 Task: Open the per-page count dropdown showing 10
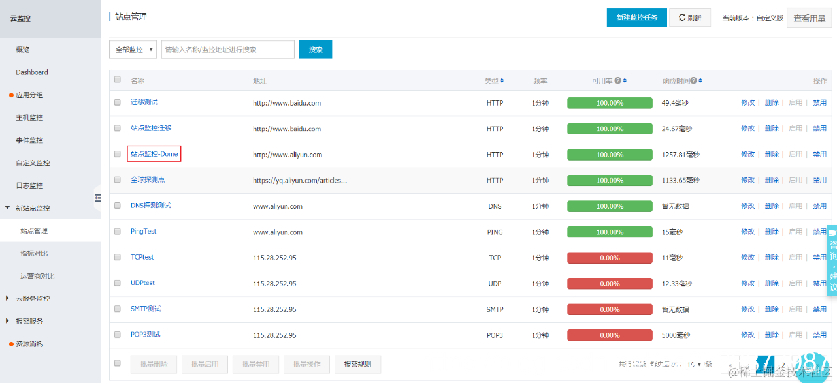(695, 364)
